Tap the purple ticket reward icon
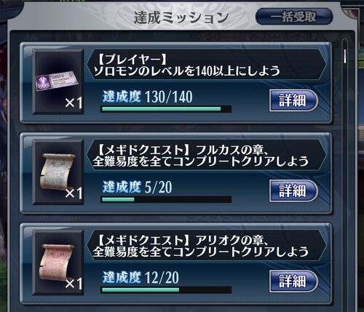 click(57, 80)
